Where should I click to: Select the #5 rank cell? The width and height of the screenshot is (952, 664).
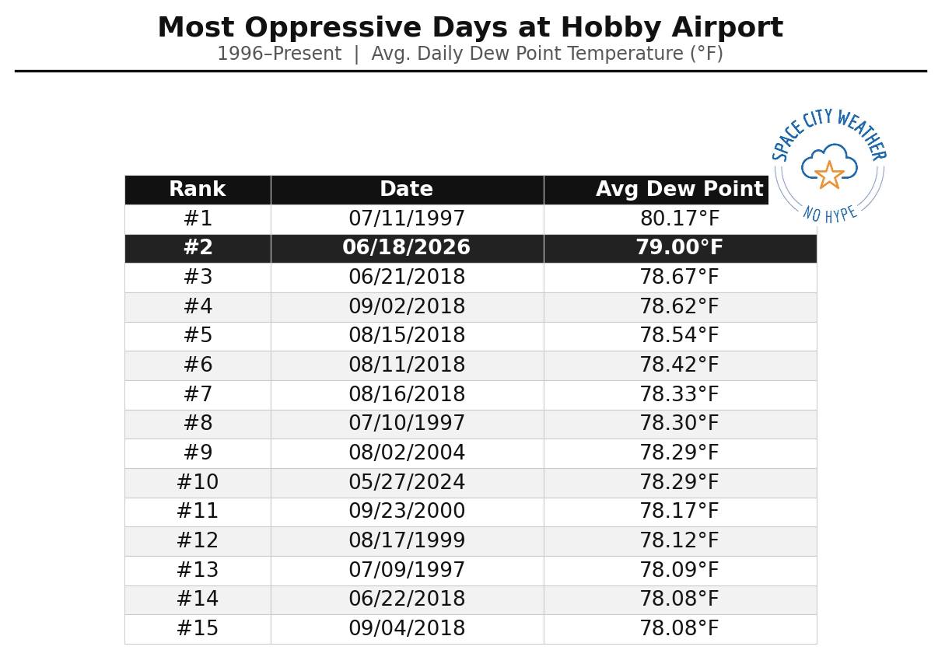click(198, 336)
